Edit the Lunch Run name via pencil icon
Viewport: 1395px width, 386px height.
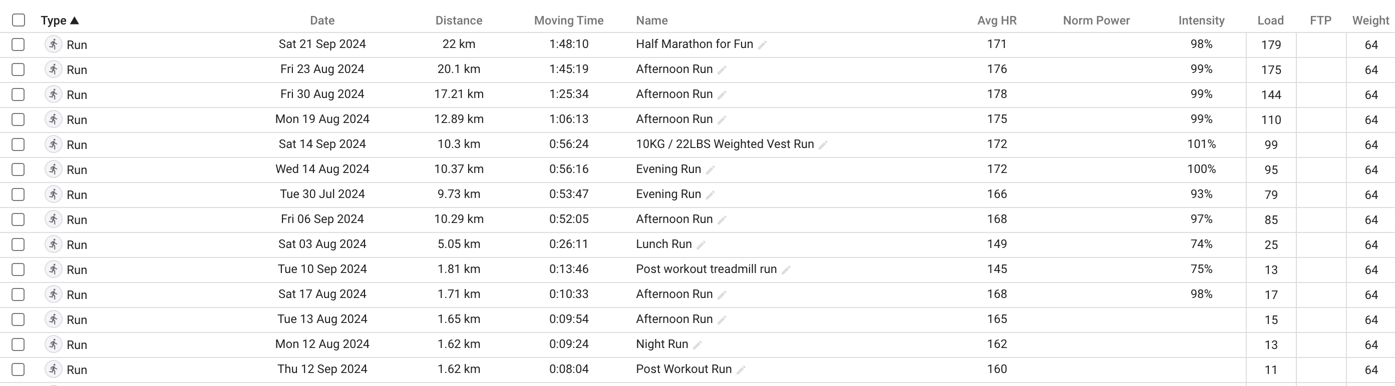pyautogui.click(x=701, y=245)
